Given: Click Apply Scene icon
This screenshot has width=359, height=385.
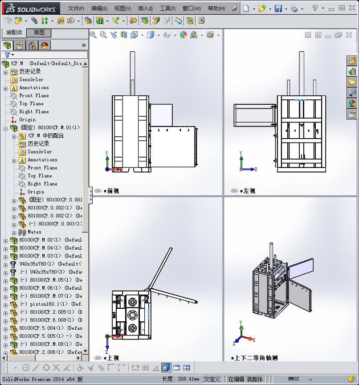Looking at the screenshot, I should click(194, 35).
